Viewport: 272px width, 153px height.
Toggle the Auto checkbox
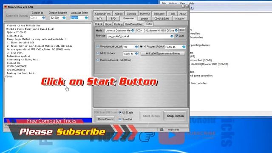(177, 36)
